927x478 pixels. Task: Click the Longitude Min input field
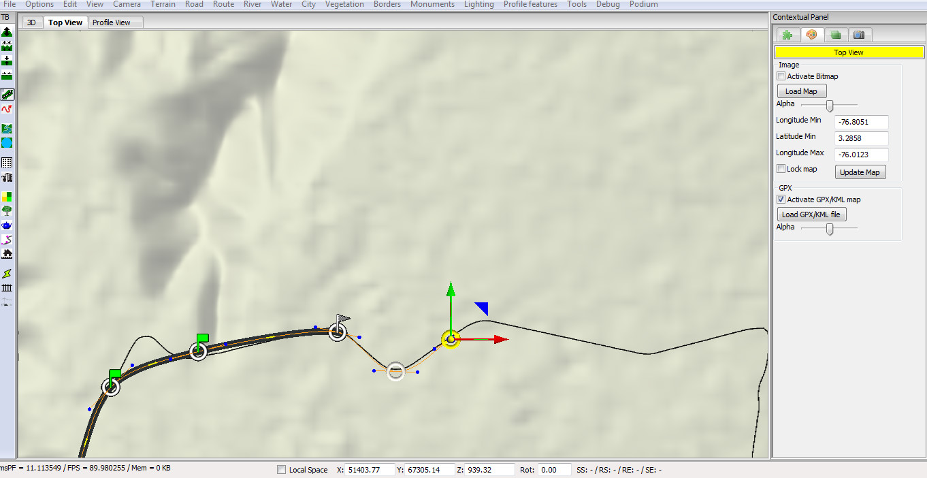861,122
